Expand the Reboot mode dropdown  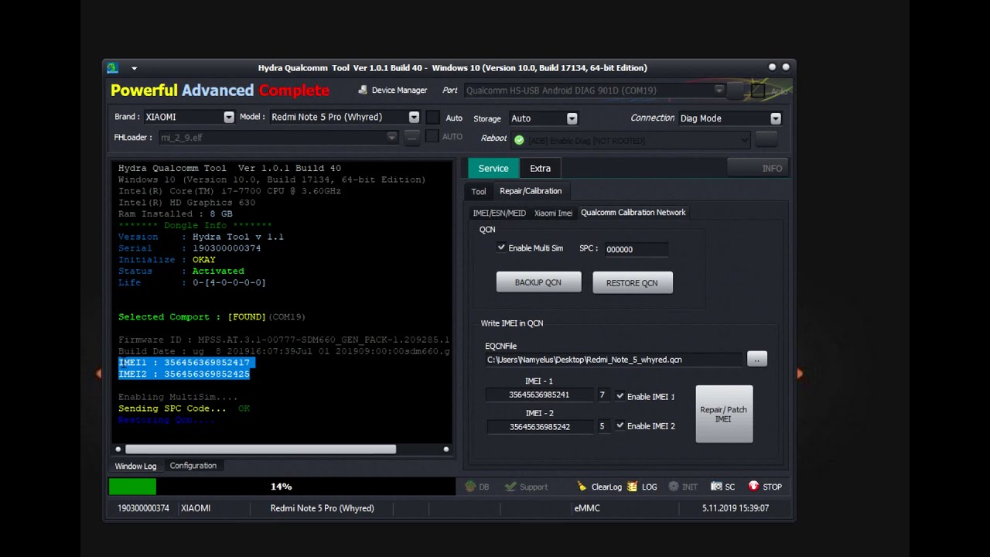tap(744, 140)
